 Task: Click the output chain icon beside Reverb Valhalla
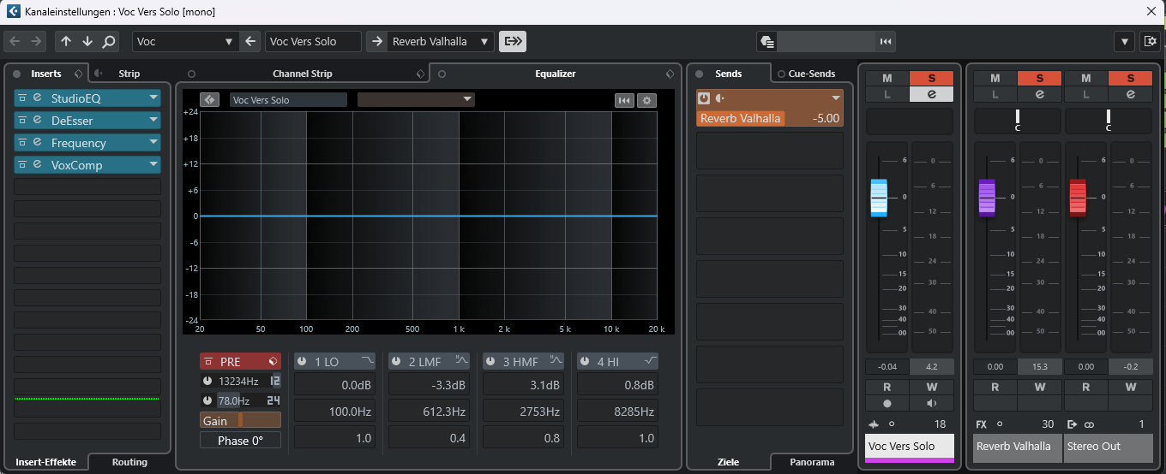[x=513, y=41]
